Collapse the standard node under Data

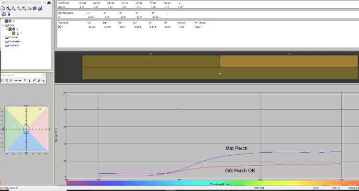[x=7, y=29]
